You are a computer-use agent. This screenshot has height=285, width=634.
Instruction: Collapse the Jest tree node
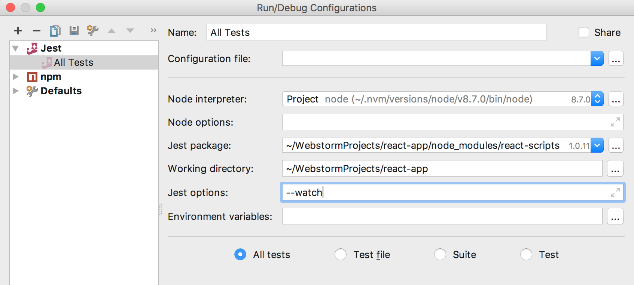pyautogui.click(x=16, y=48)
